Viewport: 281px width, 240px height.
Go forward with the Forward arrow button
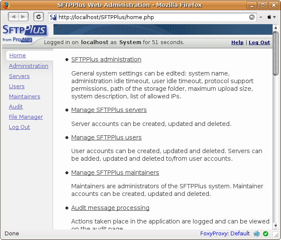tap(23, 17)
